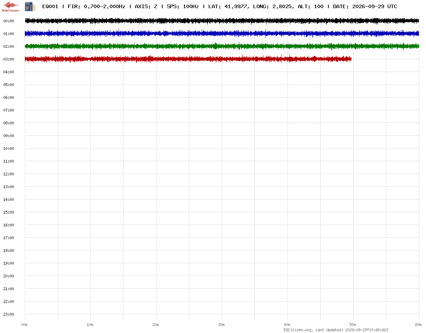This screenshot has width=426, height=333.
Task: Click the 60m time axis marker
Action: 419,324
